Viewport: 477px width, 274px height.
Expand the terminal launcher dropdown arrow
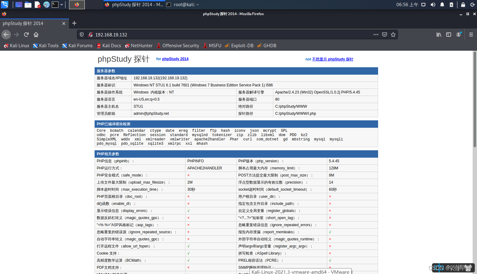62,5
